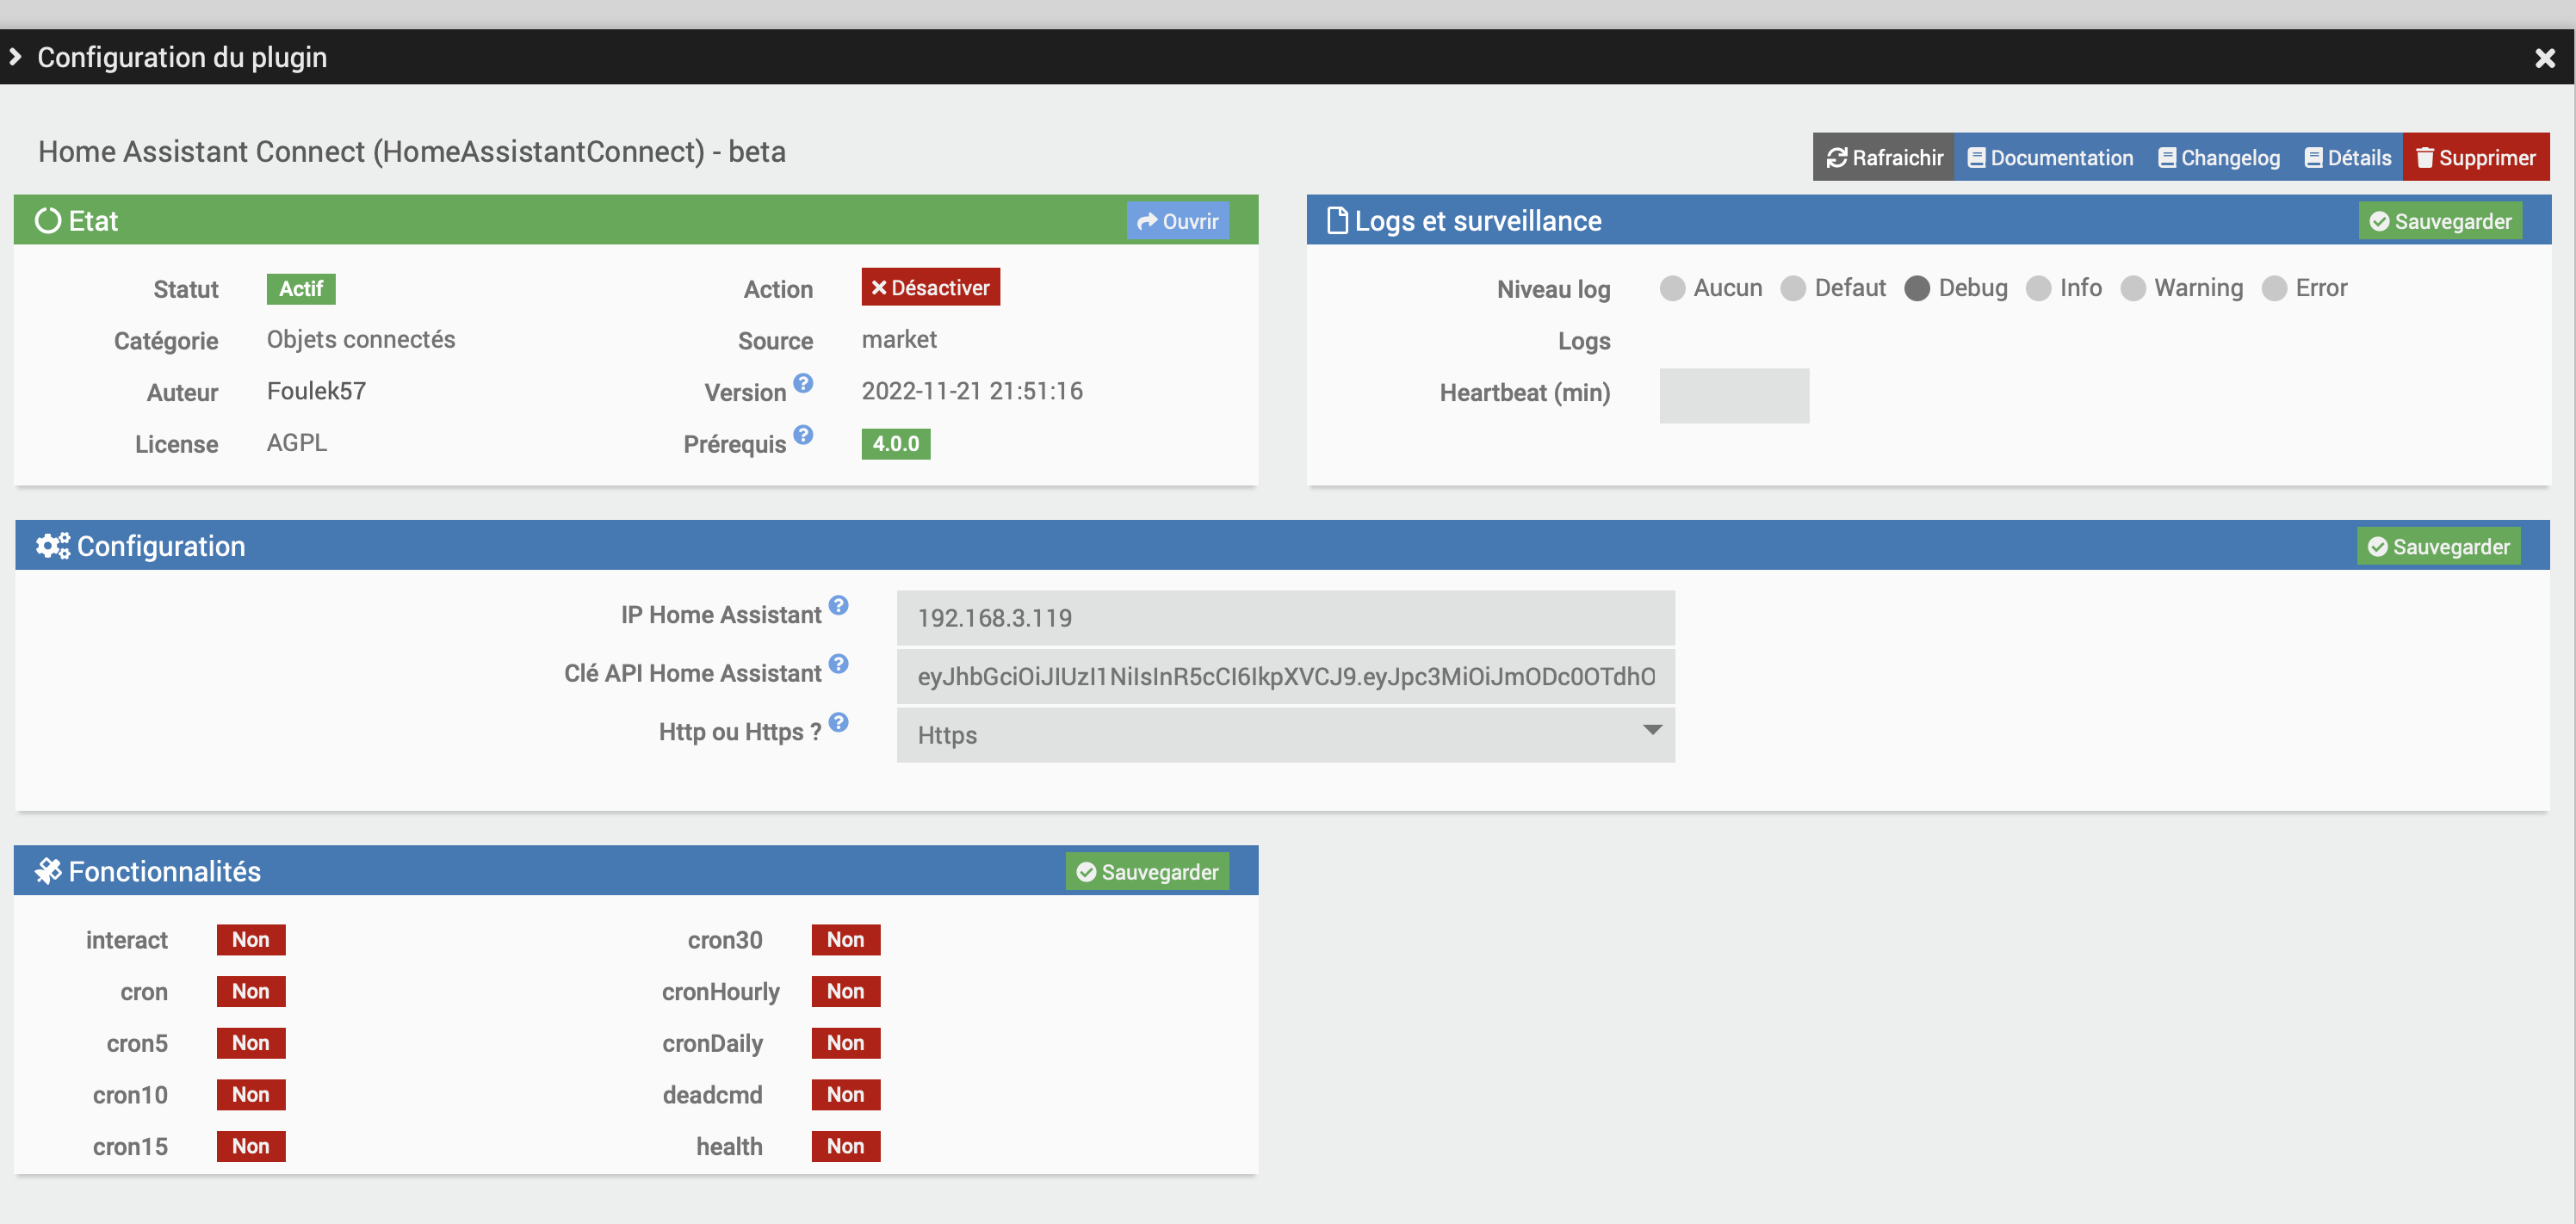Viewport: 2576px width, 1224px height.
Task: Click the Logs et surveillance file icon
Action: (x=1337, y=220)
